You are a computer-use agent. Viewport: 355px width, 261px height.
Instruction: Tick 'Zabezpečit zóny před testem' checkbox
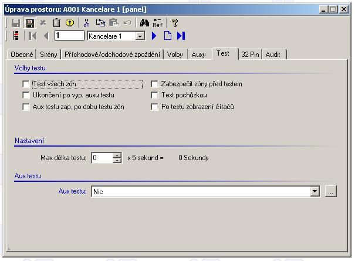155,84
